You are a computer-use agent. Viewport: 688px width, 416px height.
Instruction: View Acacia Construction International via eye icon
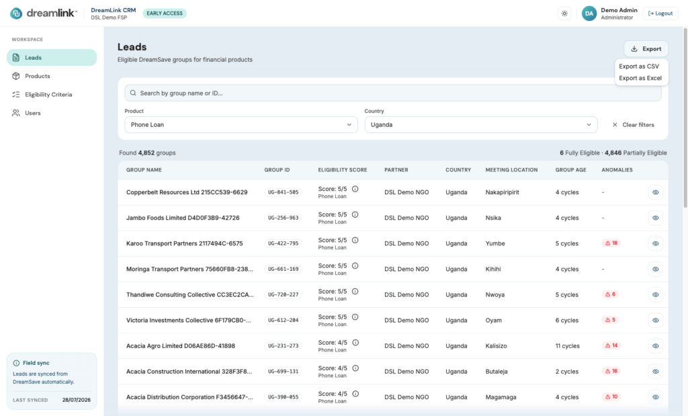click(656, 371)
